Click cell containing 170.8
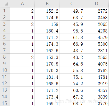The image size is (109, 106). tap(47, 64)
